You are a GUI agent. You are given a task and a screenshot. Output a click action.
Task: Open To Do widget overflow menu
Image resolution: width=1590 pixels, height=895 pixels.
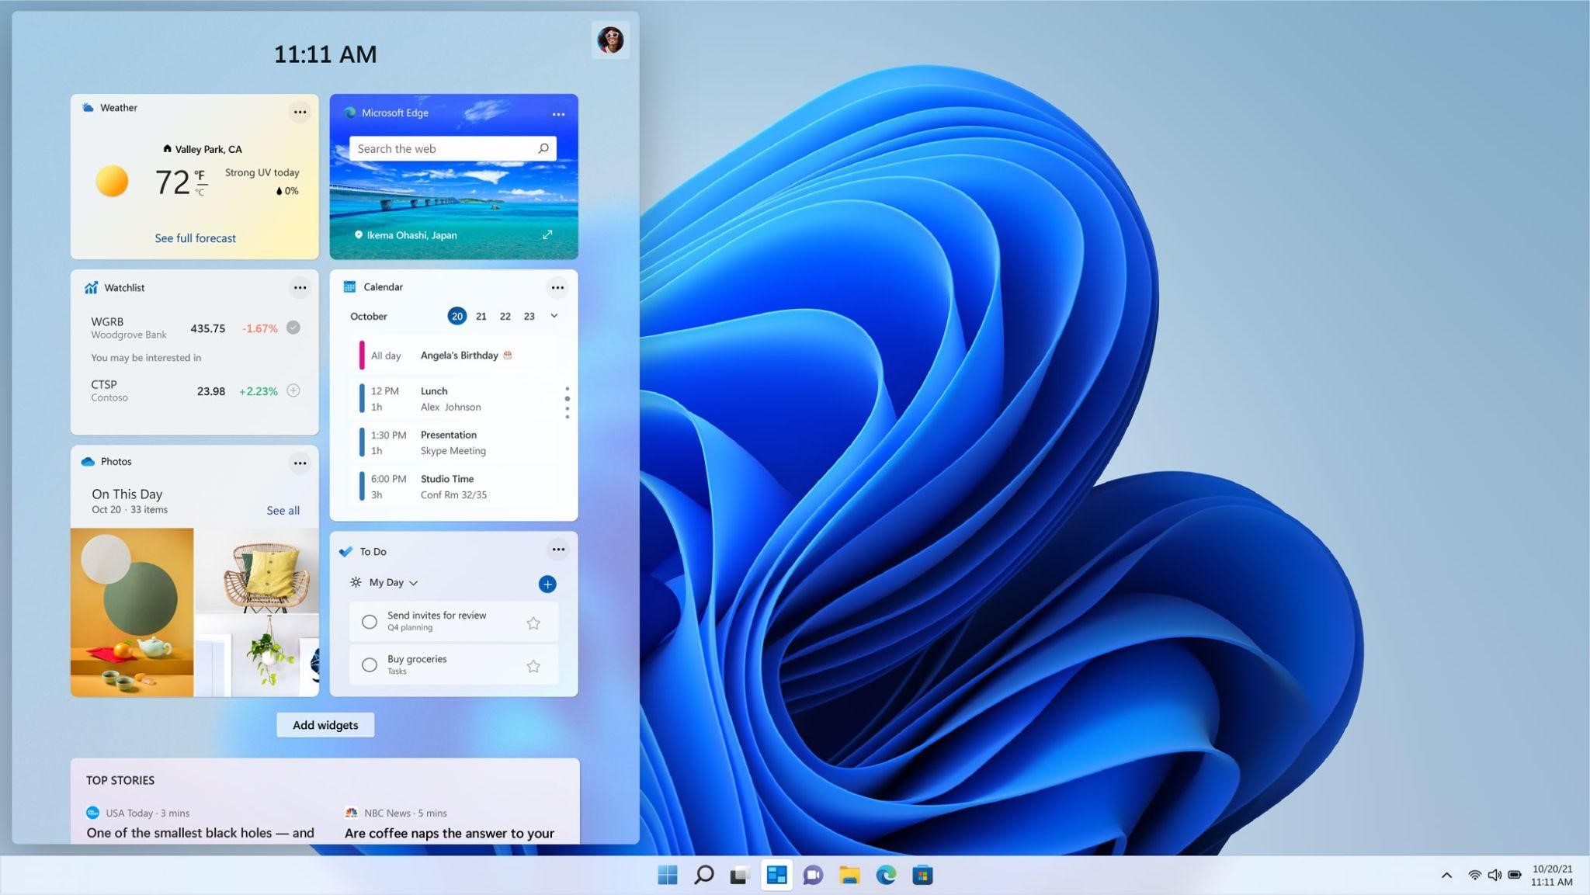[x=557, y=550]
